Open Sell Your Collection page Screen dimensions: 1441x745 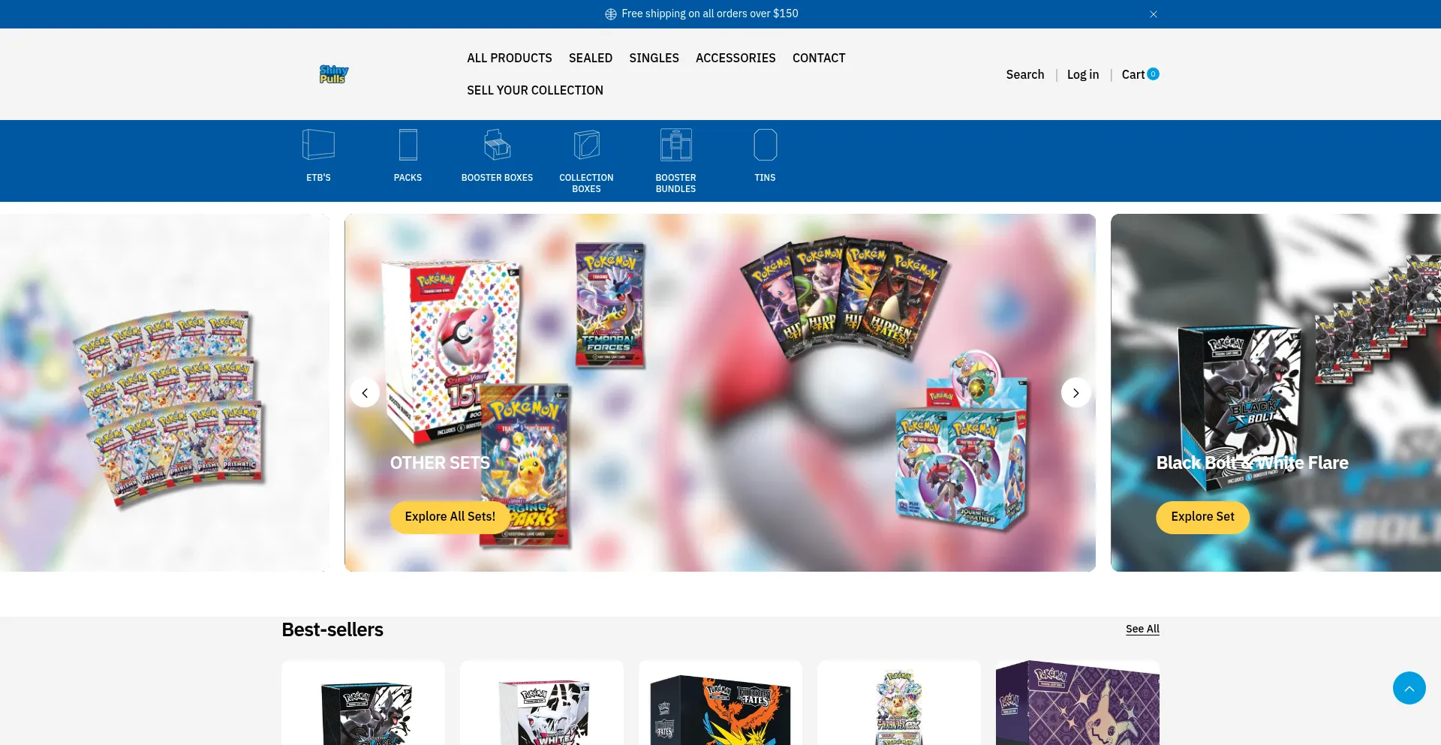(535, 90)
